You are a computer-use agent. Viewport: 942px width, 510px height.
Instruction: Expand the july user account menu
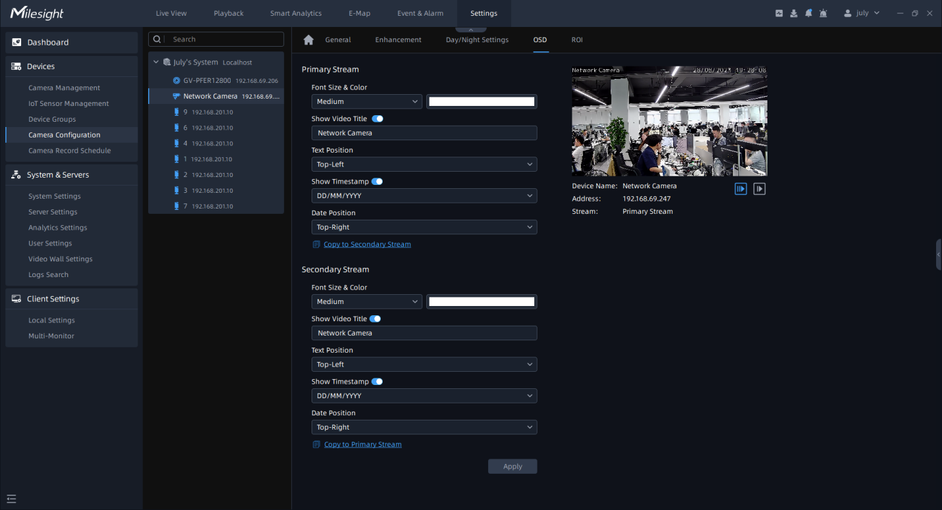point(862,13)
